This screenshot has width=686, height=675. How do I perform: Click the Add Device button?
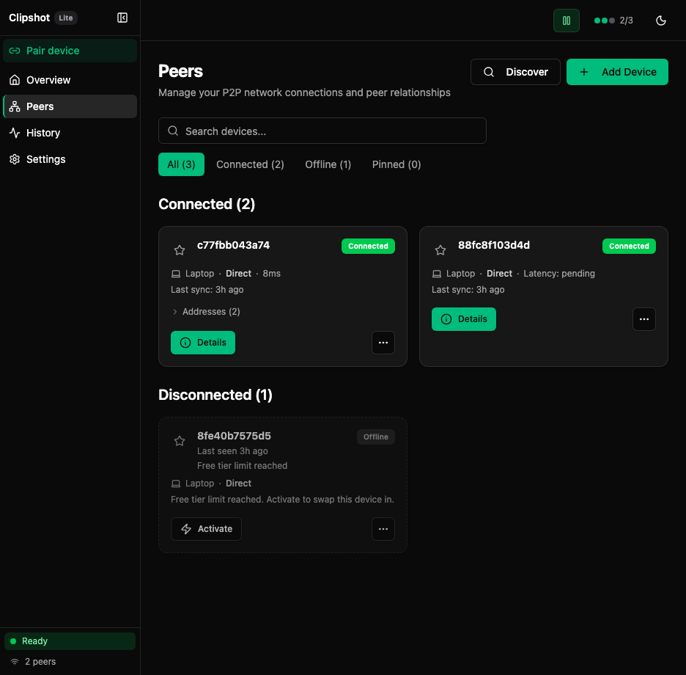[617, 72]
